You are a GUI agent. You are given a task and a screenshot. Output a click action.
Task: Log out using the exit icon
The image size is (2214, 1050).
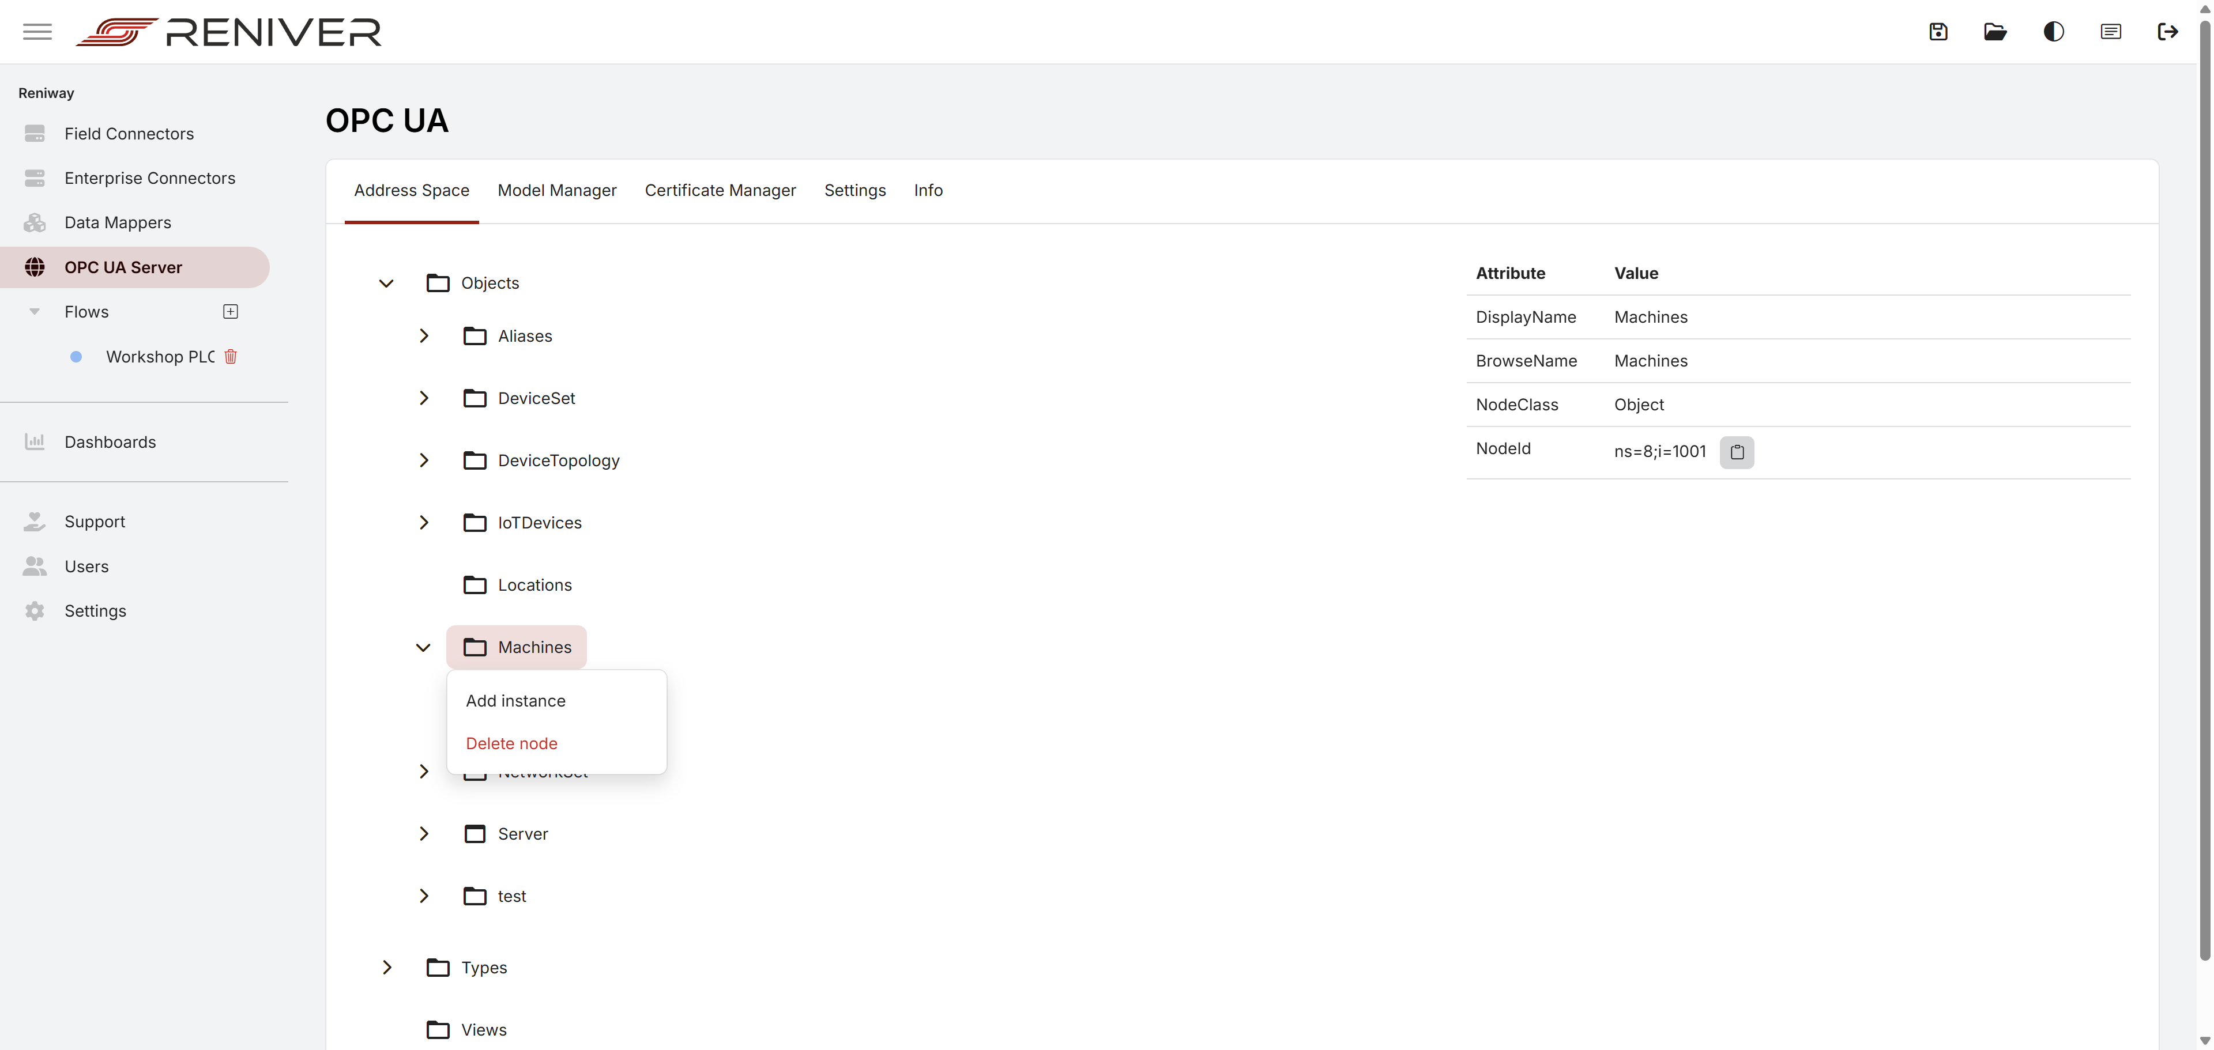pyautogui.click(x=2168, y=31)
